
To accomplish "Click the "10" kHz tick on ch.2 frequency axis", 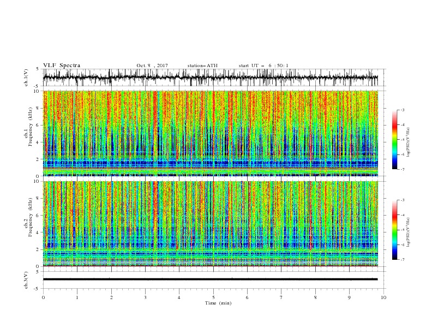I will pos(38,181).
